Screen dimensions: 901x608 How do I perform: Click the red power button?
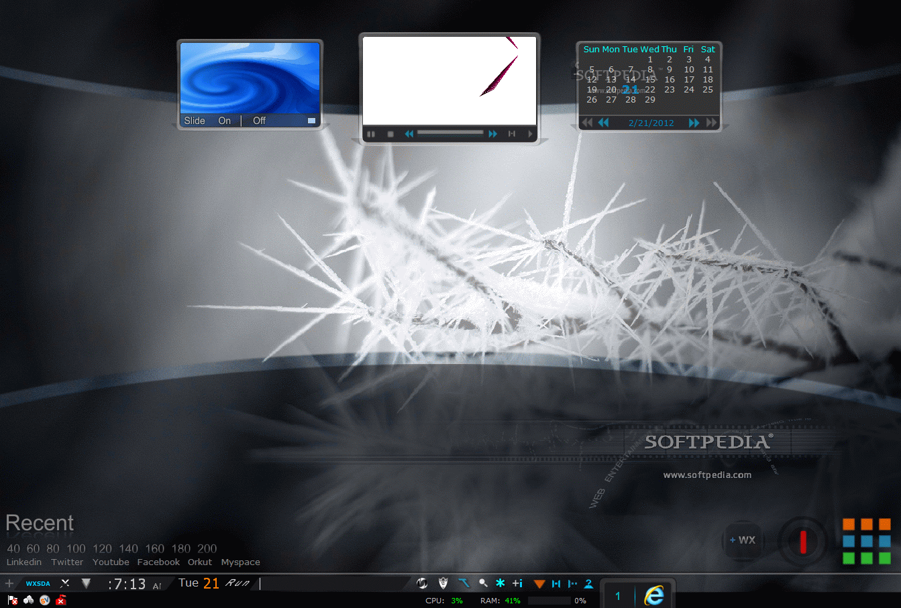[x=802, y=540]
